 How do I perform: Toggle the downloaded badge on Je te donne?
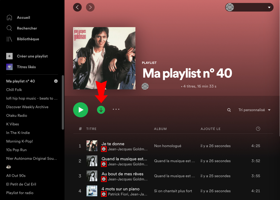[104, 149]
